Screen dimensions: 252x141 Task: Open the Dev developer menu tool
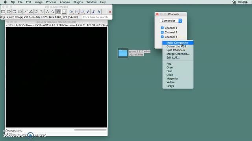point(71,12)
